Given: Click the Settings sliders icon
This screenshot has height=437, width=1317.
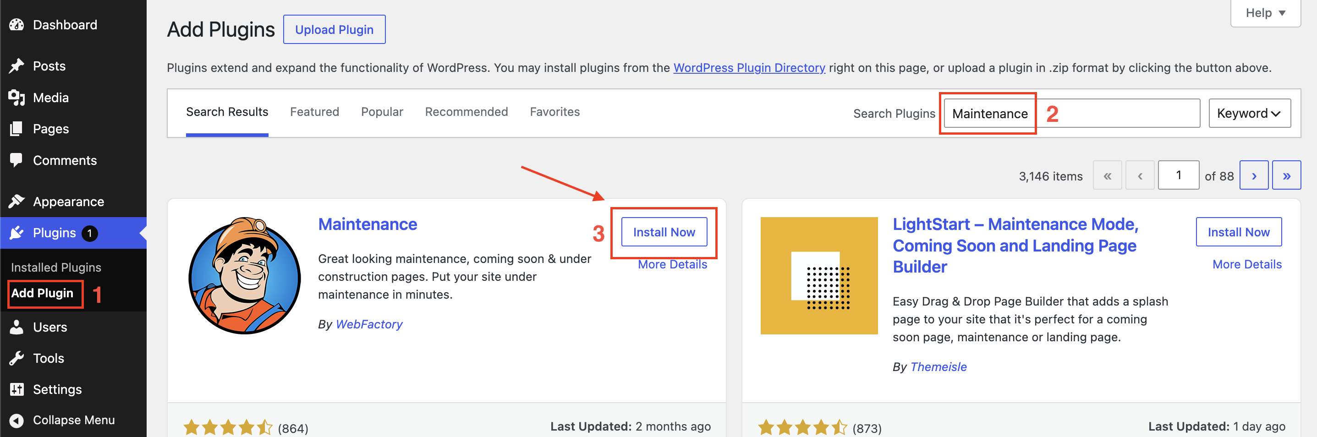Looking at the screenshot, I should pyautogui.click(x=17, y=389).
